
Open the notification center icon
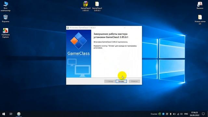[x=203, y=114]
